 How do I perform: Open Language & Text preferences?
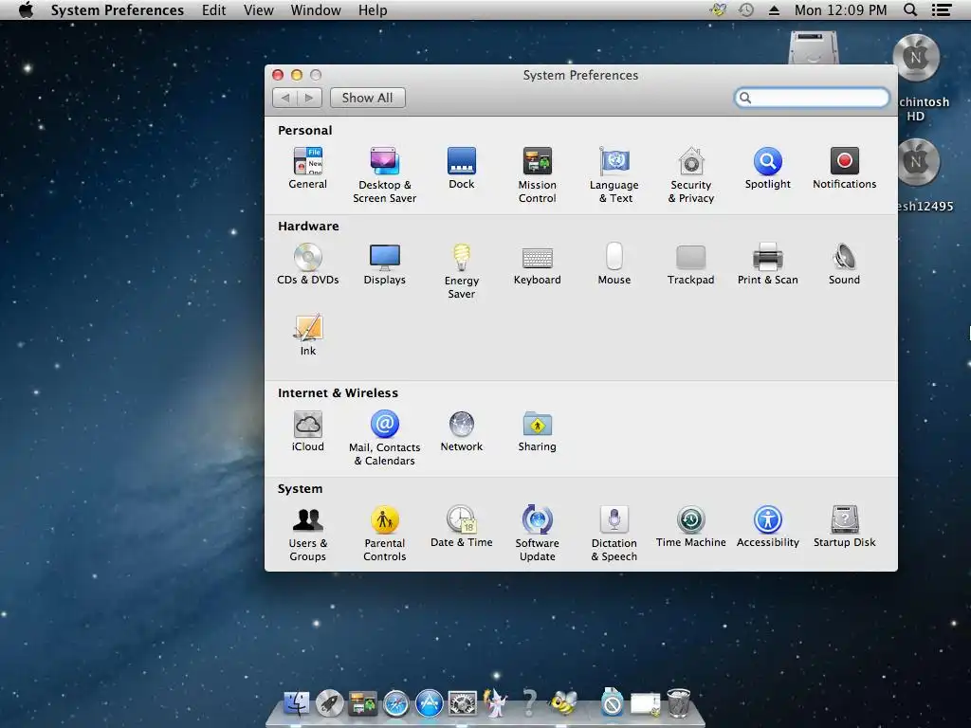[x=614, y=174]
